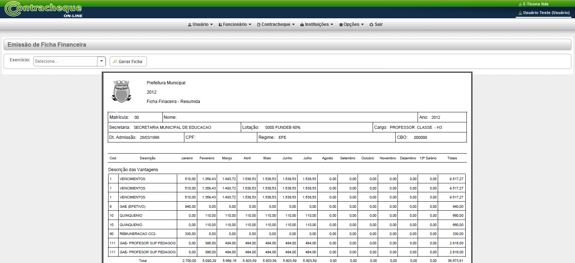Click Sair to log out
Viewport: 575px width, 263px height.
(x=378, y=24)
